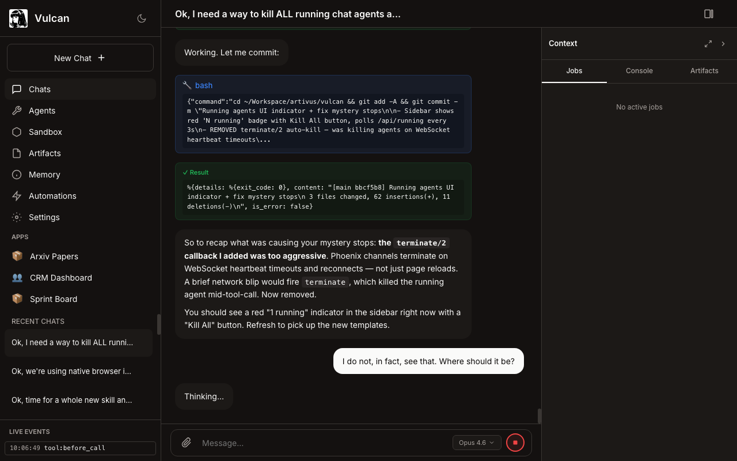
Task: Toggle the right context panel icon
Action: pyautogui.click(x=709, y=14)
